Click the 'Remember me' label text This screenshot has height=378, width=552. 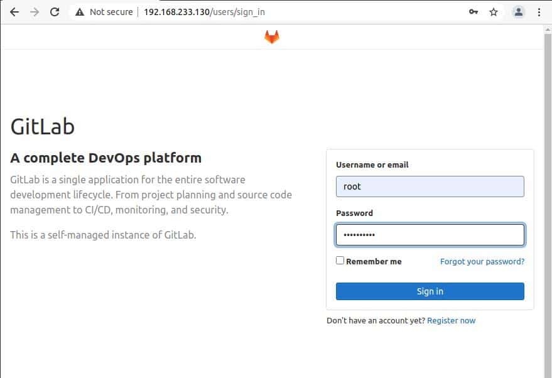(x=374, y=261)
